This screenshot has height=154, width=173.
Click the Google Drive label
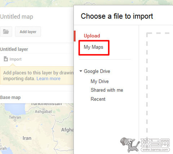(97, 71)
